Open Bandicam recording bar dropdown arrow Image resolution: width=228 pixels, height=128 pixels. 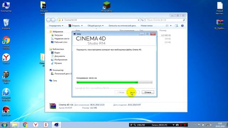click(x=173, y=125)
